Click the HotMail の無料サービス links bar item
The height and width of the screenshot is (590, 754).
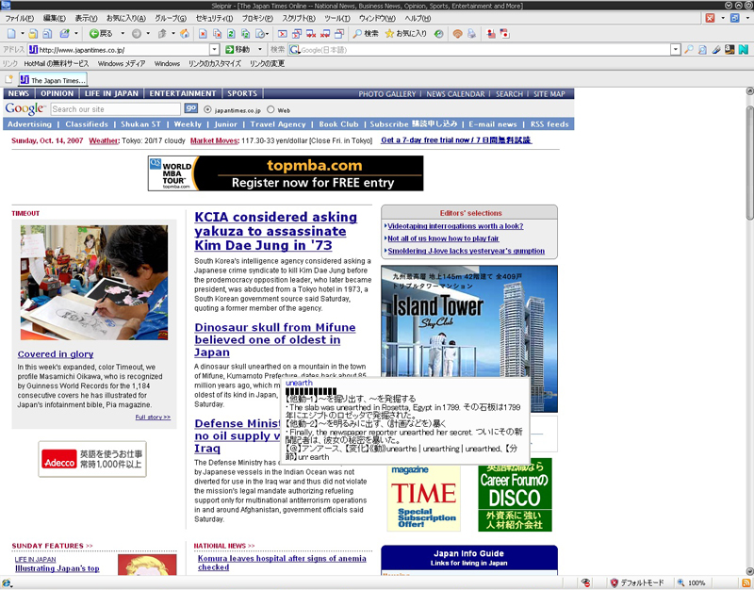click(x=57, y=63)
